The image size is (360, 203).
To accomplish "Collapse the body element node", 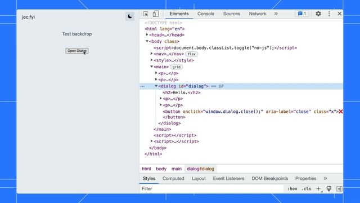I will tap(147, 41).
